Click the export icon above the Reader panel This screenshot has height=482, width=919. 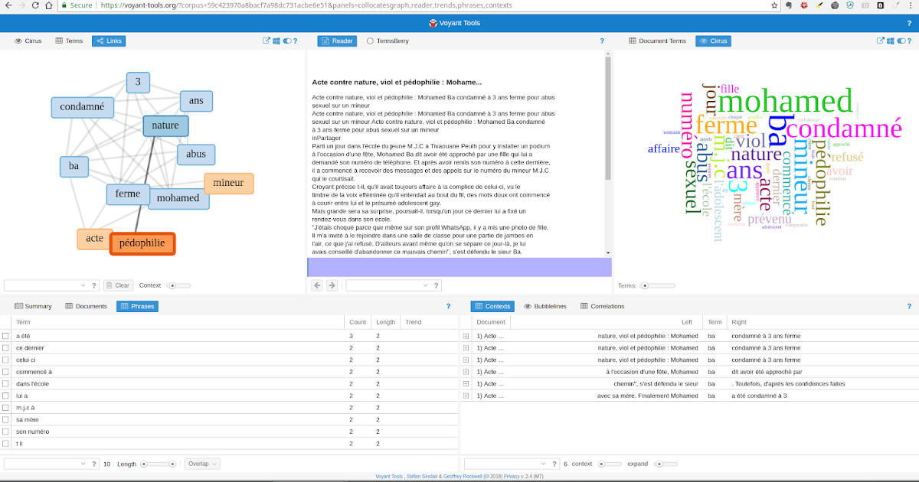[x=266, y=41]
